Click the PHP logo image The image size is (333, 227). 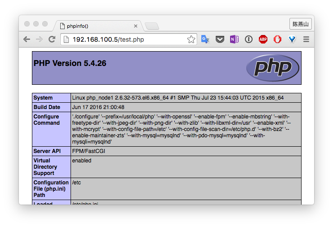coord(273,68)
